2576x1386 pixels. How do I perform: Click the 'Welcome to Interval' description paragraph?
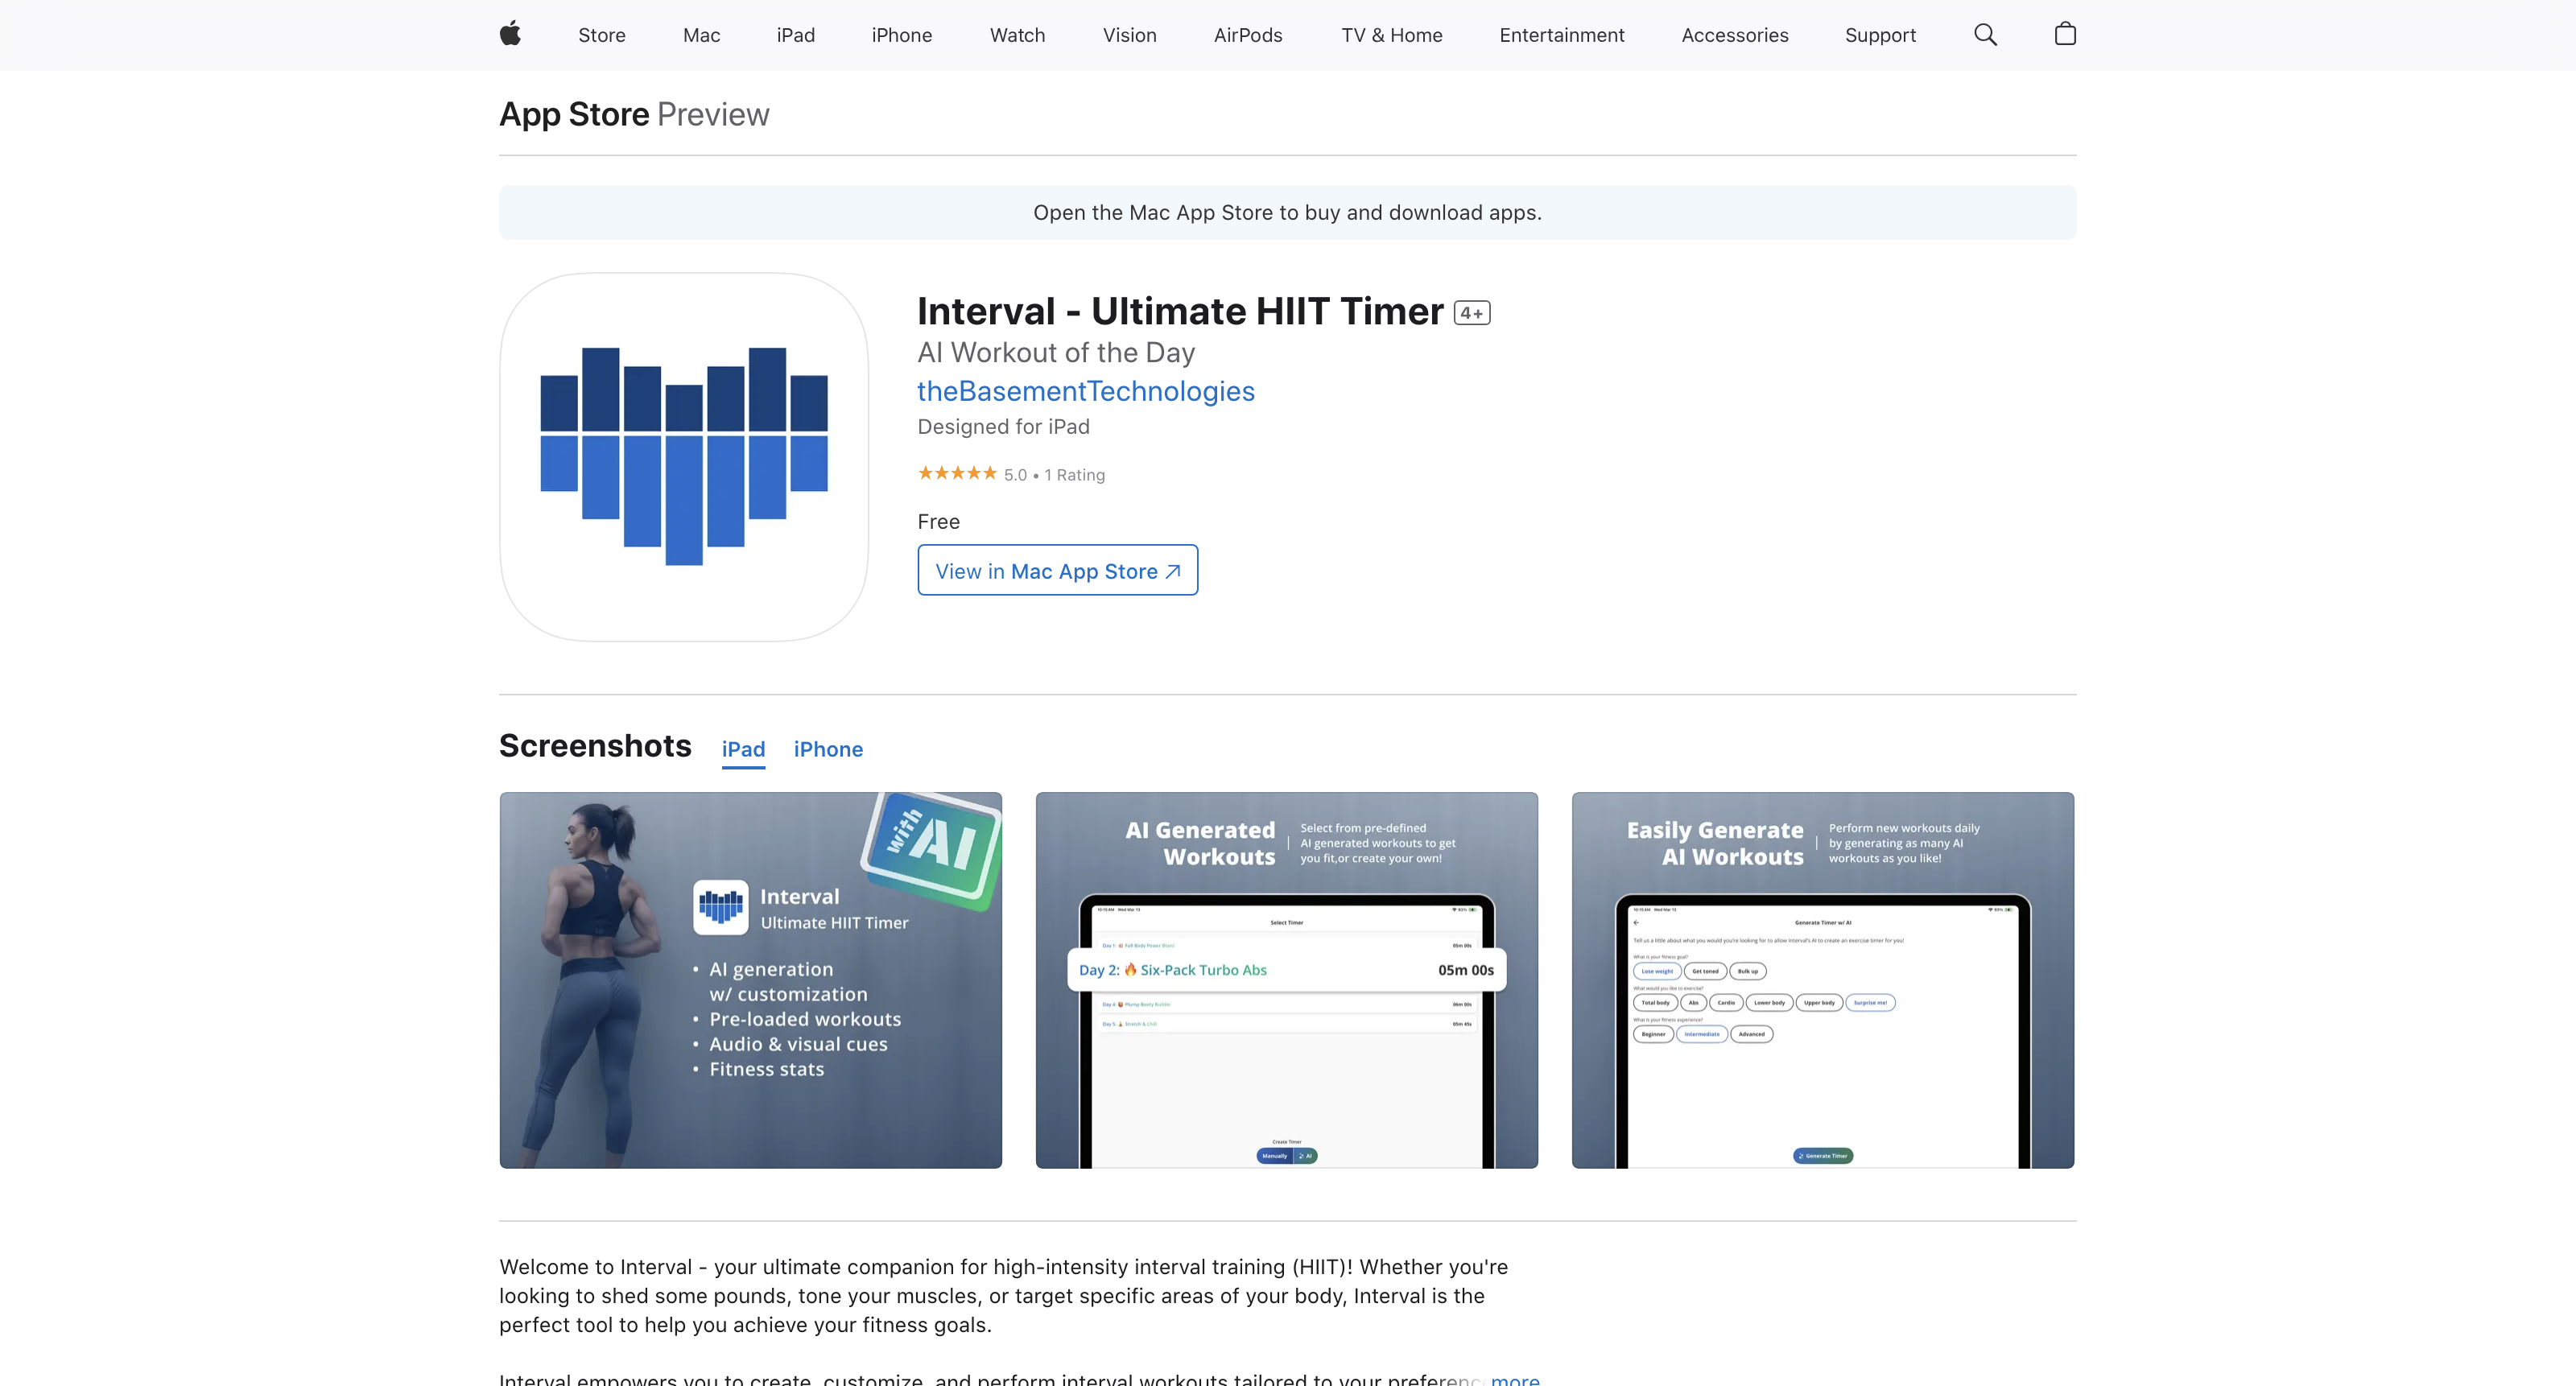tap(1004, 1296)
